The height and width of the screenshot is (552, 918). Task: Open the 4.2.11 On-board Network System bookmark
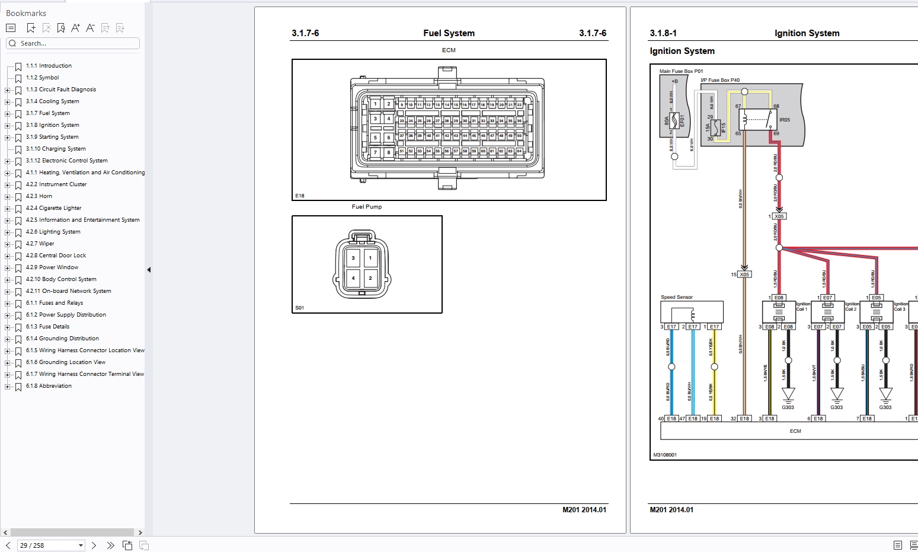coord(68,291)
